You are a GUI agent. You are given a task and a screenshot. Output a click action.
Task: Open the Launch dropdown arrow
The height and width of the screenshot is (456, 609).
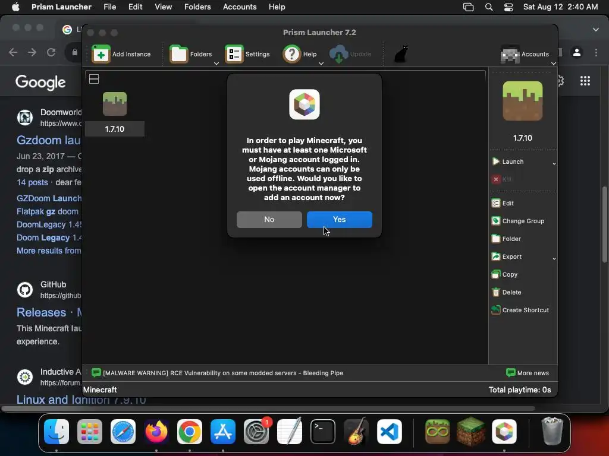(x=554, y=164)
